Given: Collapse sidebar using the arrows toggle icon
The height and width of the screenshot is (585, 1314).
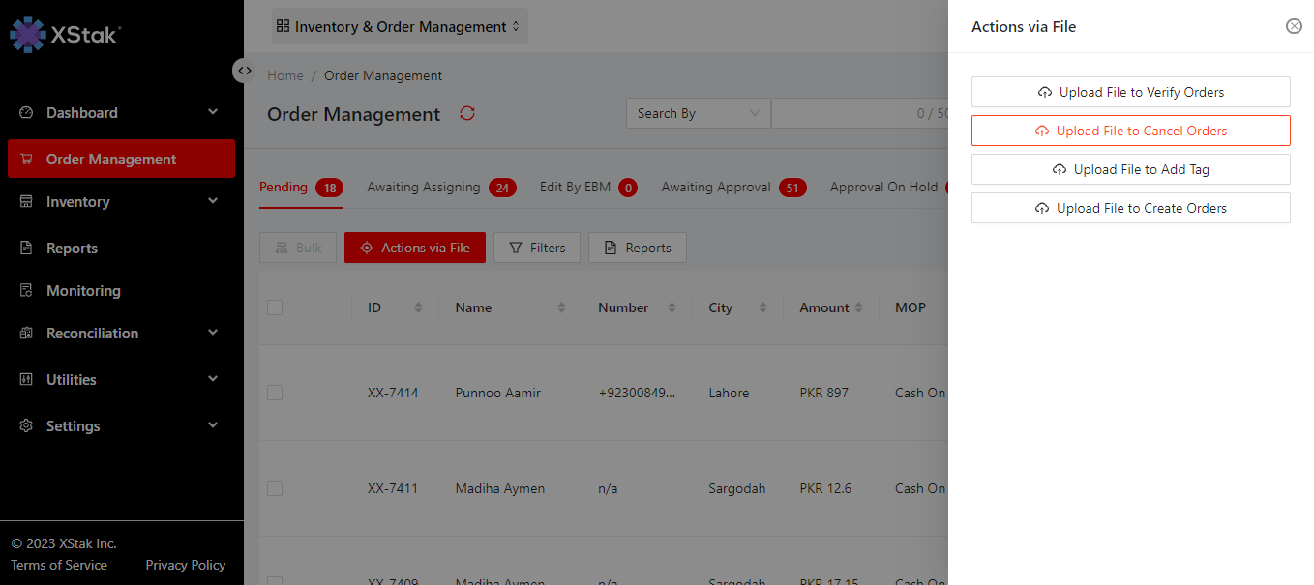Looking at the screenshot, I should (x=245, y=71).
